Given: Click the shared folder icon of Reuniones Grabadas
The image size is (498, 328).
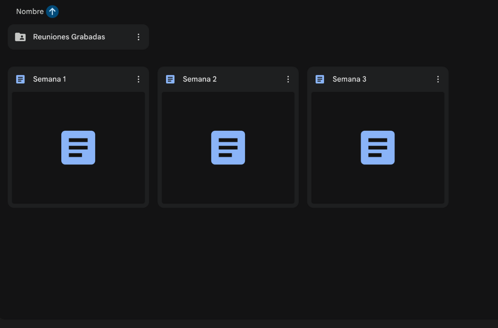Looking at the screenshot, I should (x=20, y=37).
